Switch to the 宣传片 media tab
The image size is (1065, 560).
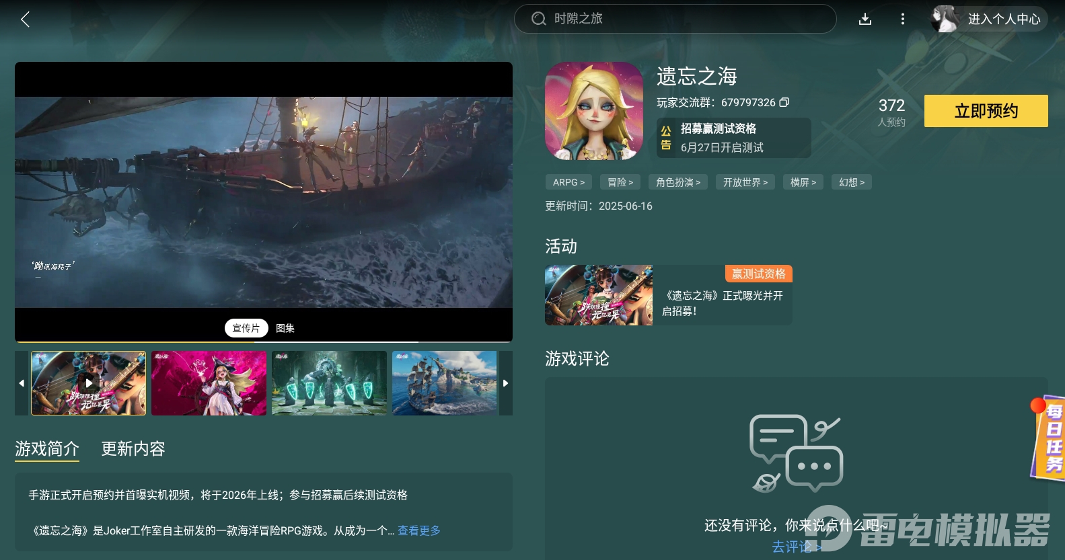coord(246,328)
